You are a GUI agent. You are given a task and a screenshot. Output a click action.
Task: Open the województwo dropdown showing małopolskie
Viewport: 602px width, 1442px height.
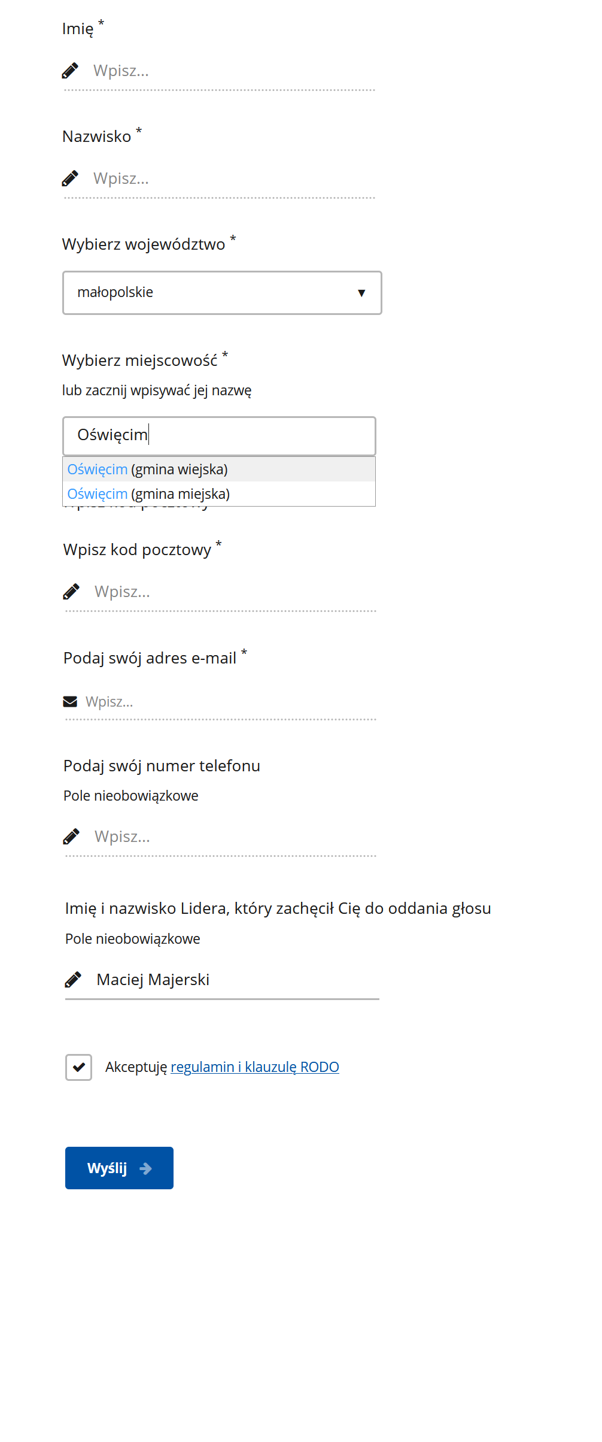(x=221, y=293)
